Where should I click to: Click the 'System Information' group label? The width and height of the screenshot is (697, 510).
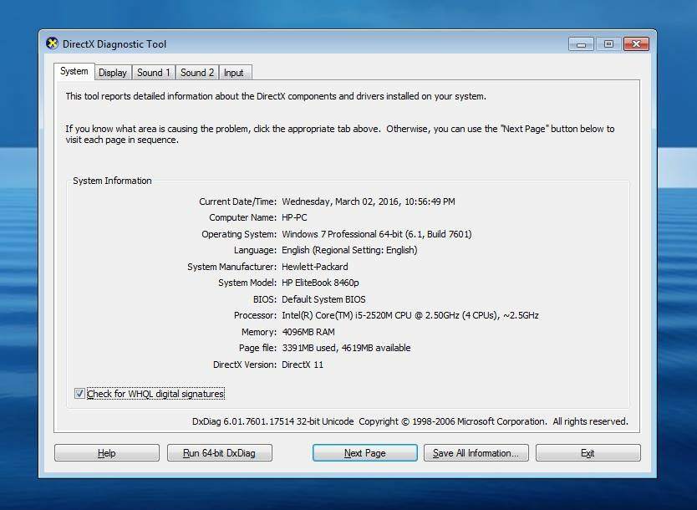tap(112, 181)
